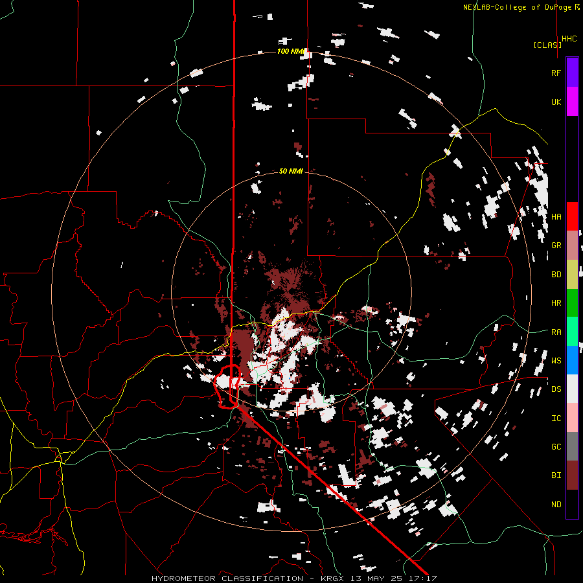Click the green HR legend swatch
Screen dimensions: 583x583
click(x=572, y=303)
